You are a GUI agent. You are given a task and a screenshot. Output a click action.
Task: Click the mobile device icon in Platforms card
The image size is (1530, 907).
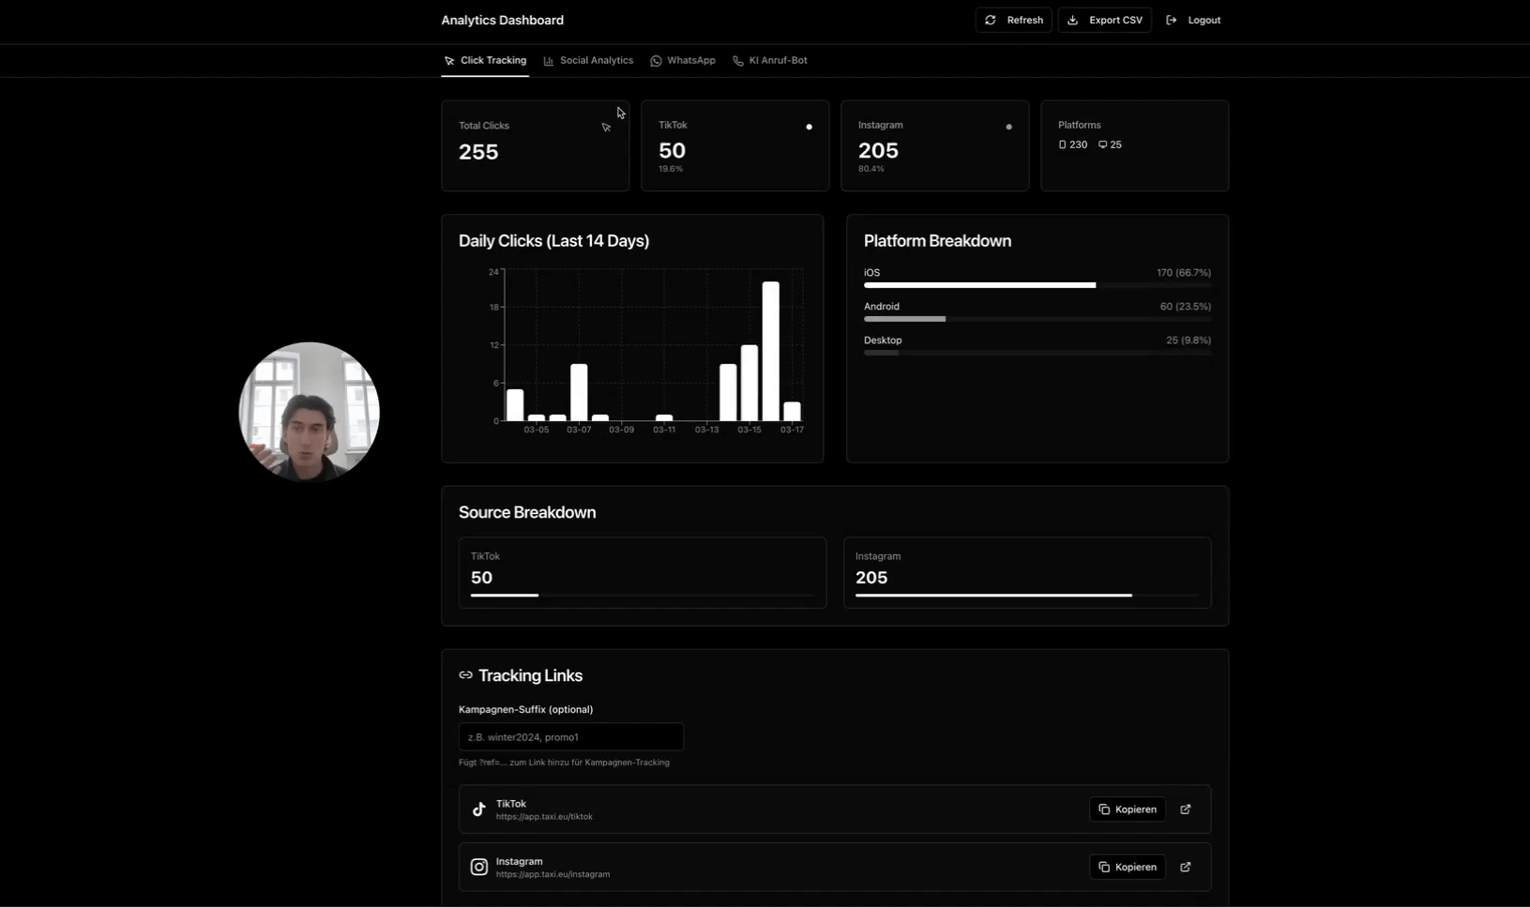[1062, 145]
